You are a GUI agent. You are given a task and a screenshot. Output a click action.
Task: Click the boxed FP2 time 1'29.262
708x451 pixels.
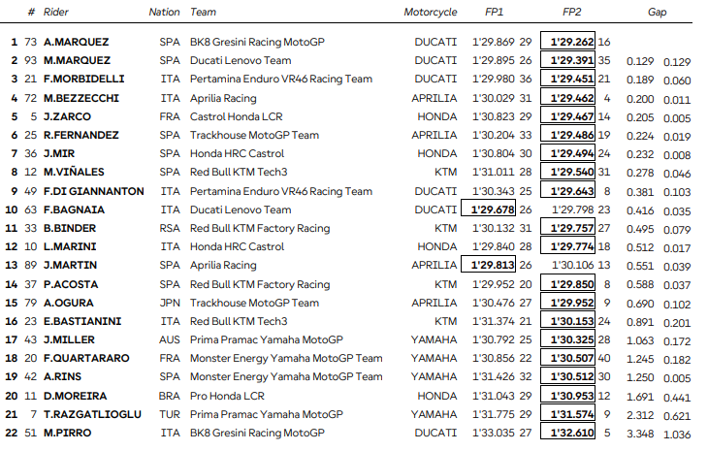(571, 42)
